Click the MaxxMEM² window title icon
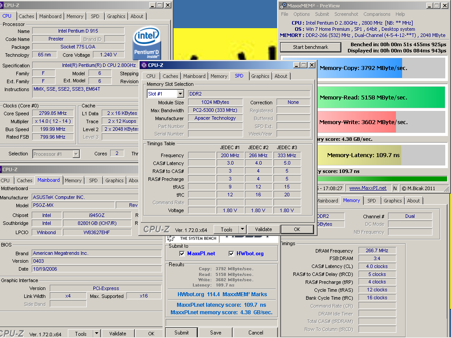The image size is (451, 338). [x=283, y=5]
